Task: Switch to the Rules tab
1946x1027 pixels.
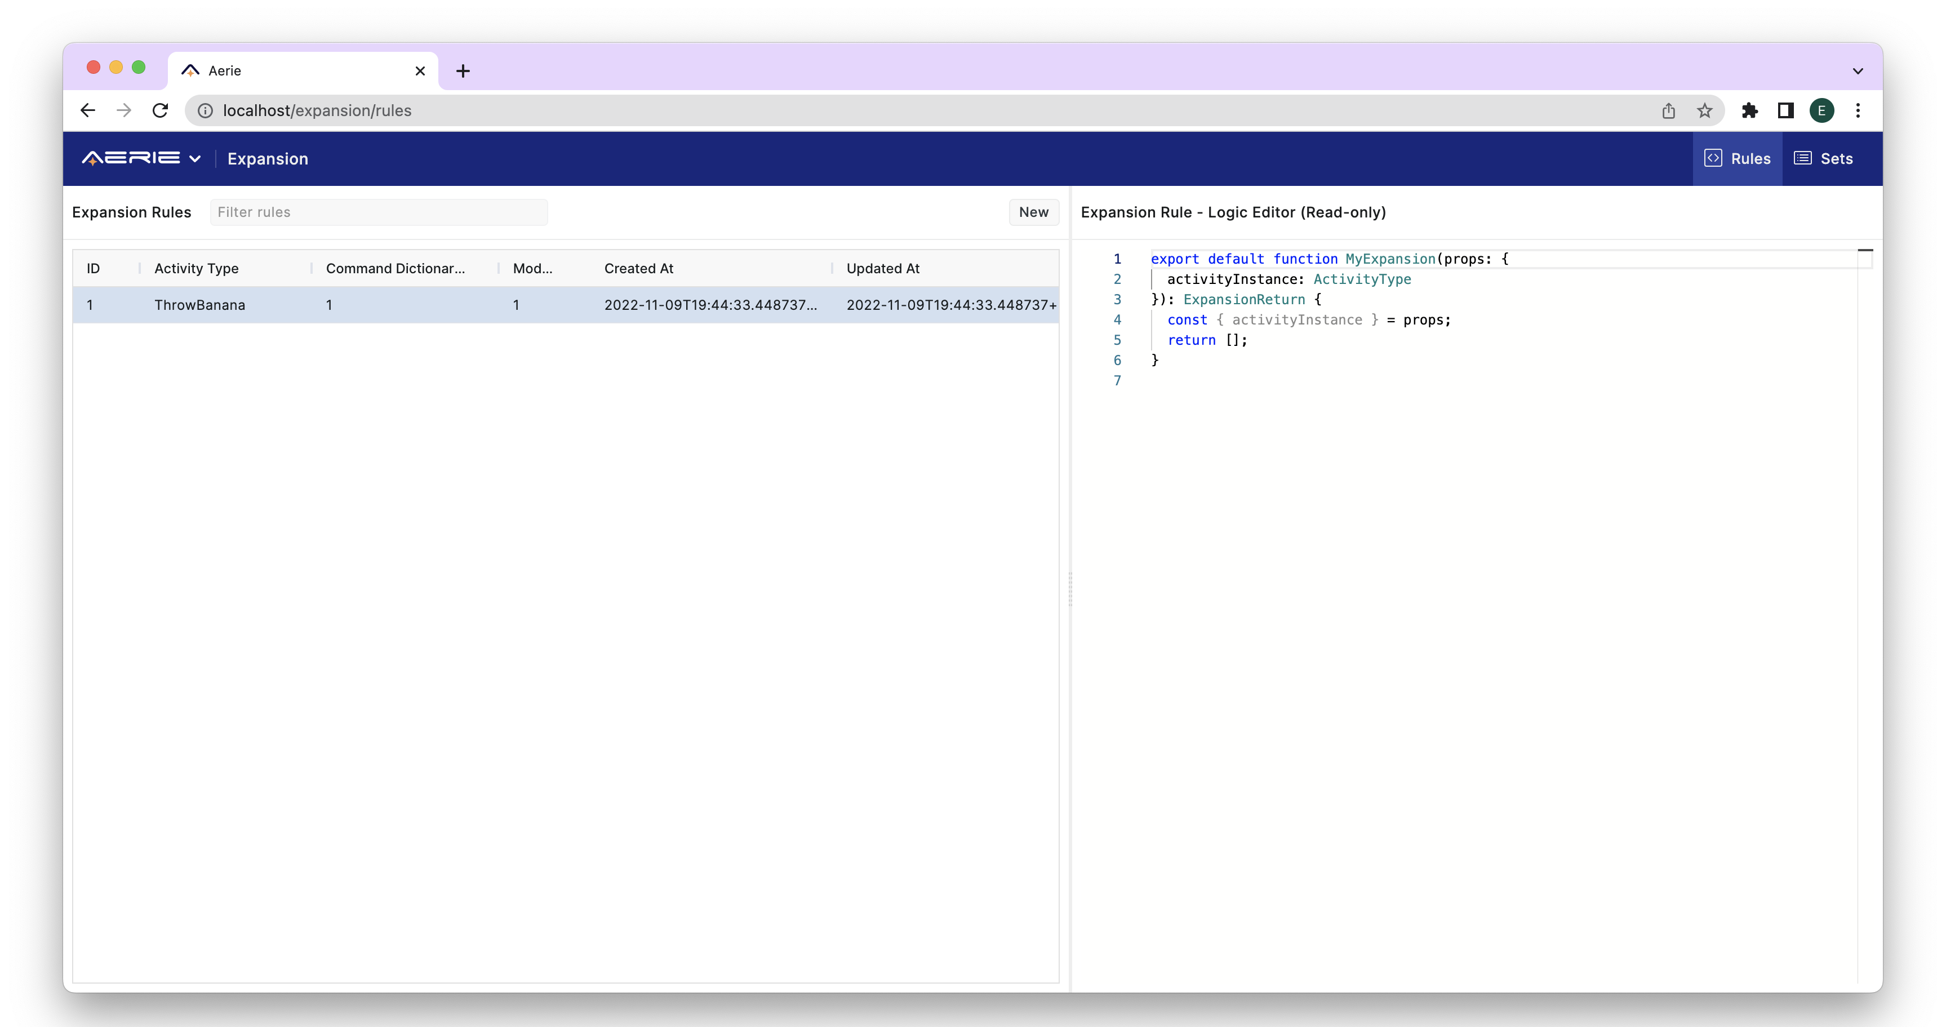Action: [1737, 158]
